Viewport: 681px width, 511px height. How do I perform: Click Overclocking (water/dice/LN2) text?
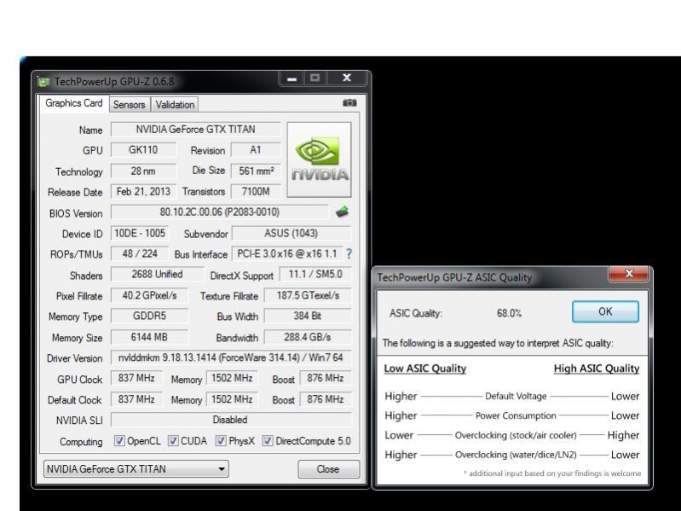516,455
